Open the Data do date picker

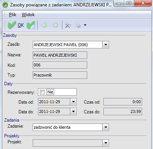(x=73, y=111)
